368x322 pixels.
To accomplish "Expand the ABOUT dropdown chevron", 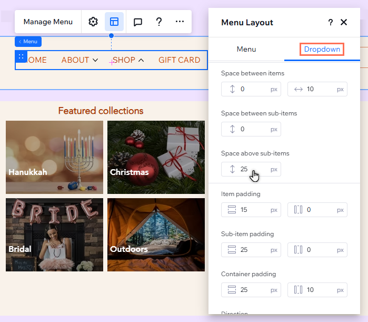I will (95, 60).
